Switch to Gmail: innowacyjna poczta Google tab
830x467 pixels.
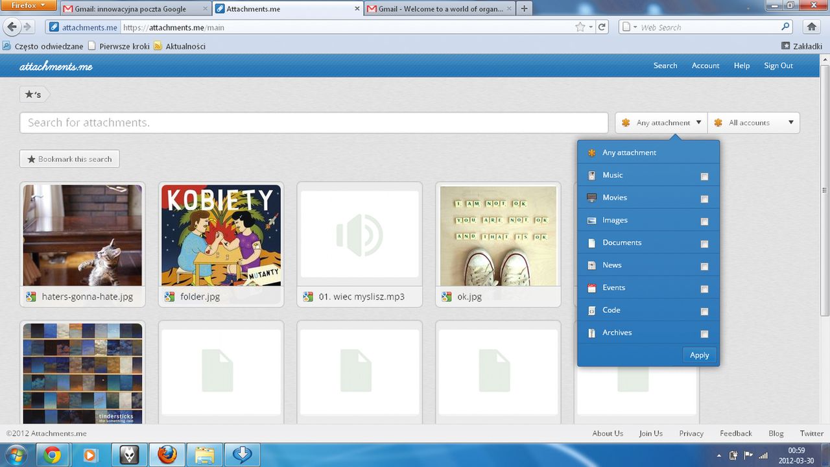[135, 9]
